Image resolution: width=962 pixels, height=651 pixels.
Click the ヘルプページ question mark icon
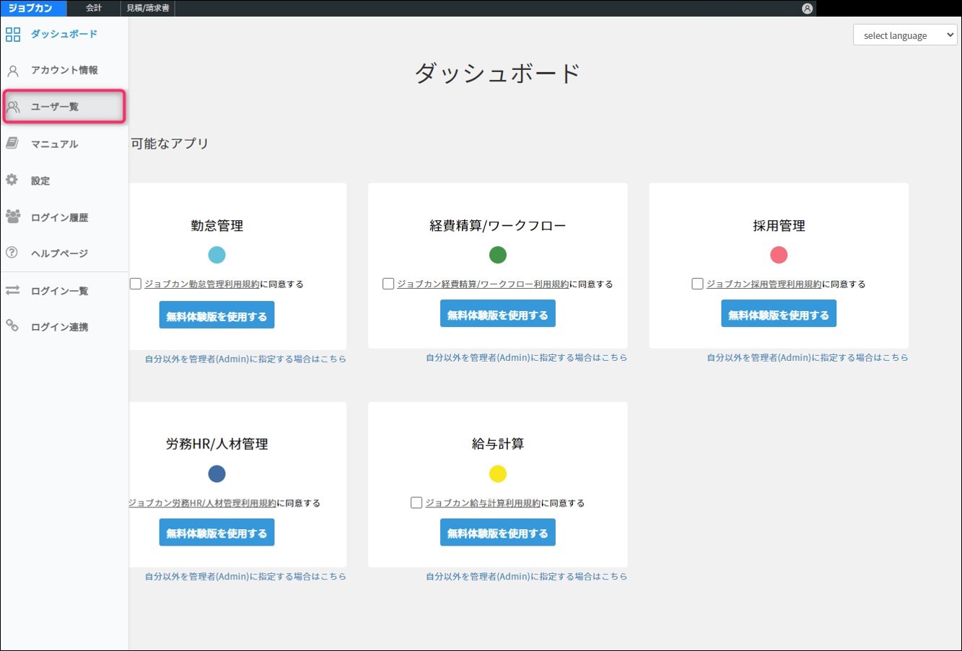pos(12,253)
